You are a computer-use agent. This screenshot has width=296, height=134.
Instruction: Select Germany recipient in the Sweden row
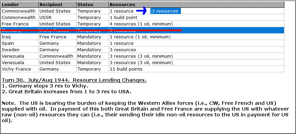(x=58, y=50)
